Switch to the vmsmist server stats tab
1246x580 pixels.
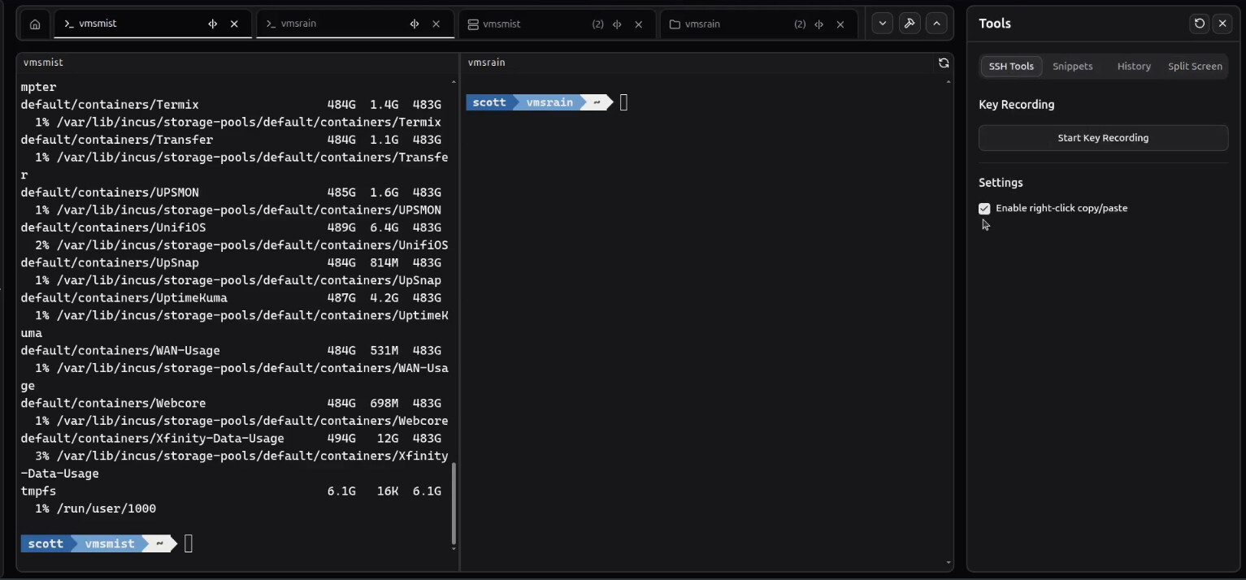tap(528, 24)
